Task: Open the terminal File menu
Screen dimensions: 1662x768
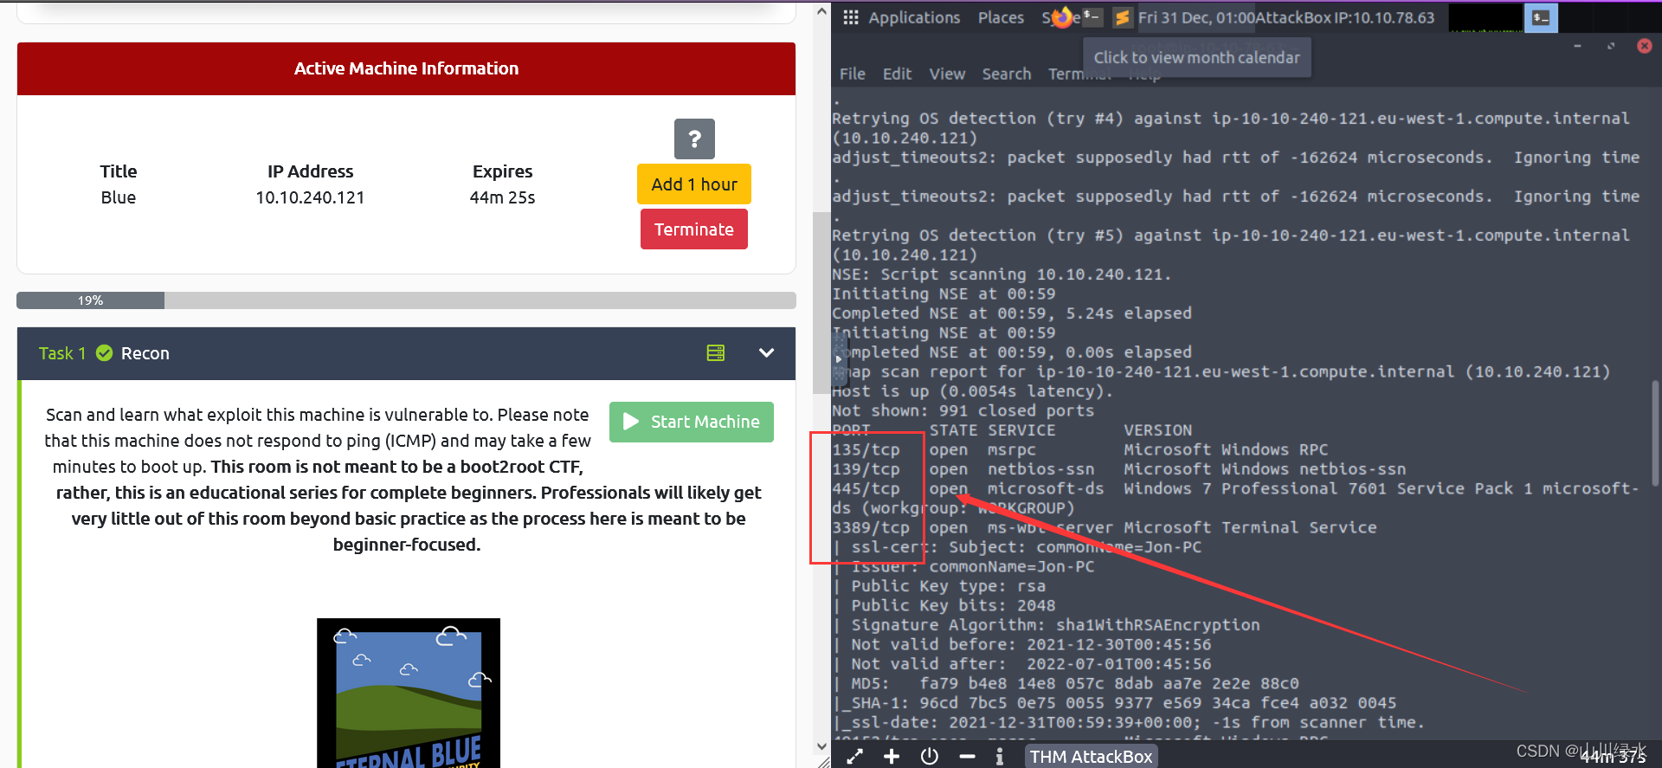Action: point(853,74)
